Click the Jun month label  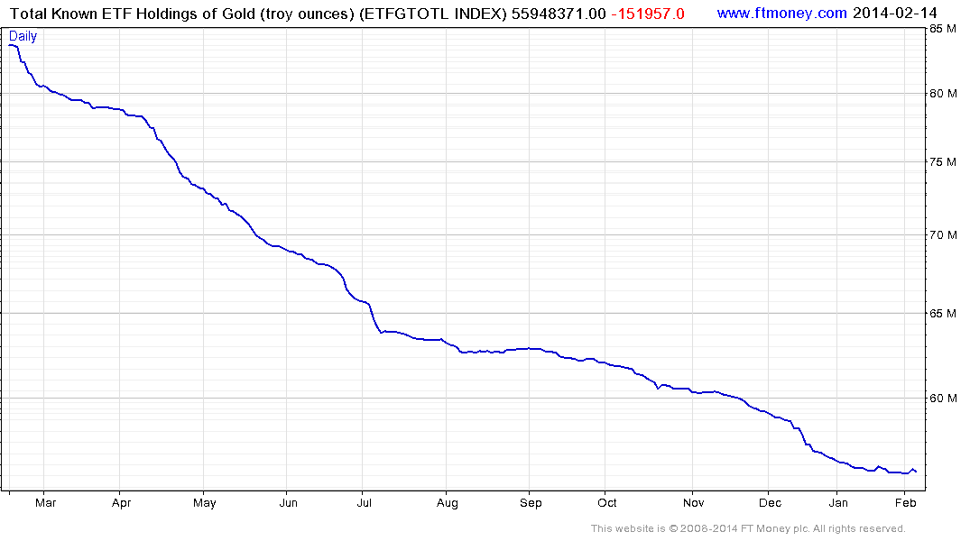[x=288, y=502]
